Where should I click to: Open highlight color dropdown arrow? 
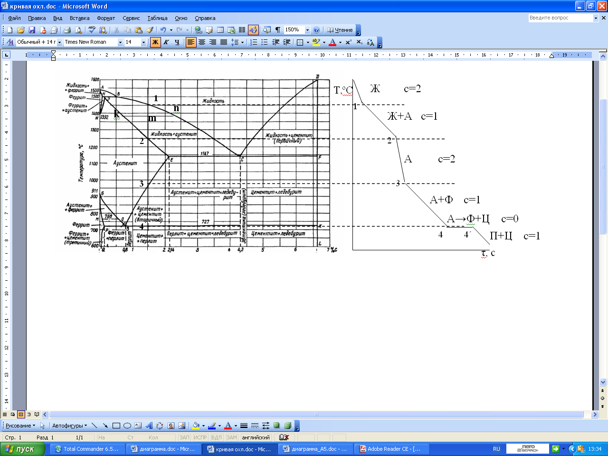coord(324,42)
